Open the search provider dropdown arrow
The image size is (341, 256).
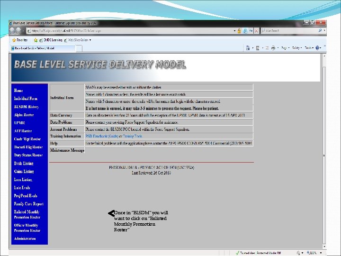(324, 31)
